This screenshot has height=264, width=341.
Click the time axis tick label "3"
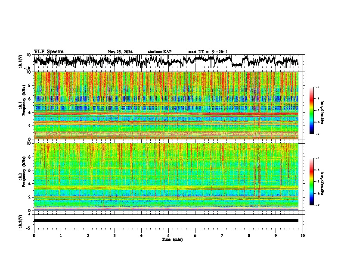(x=115, y=236)
